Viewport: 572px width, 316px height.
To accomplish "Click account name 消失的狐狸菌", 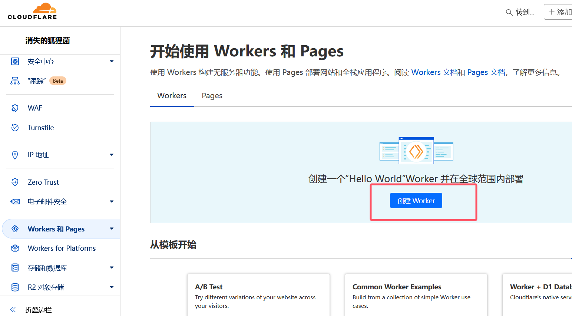I will click(47, 40).
